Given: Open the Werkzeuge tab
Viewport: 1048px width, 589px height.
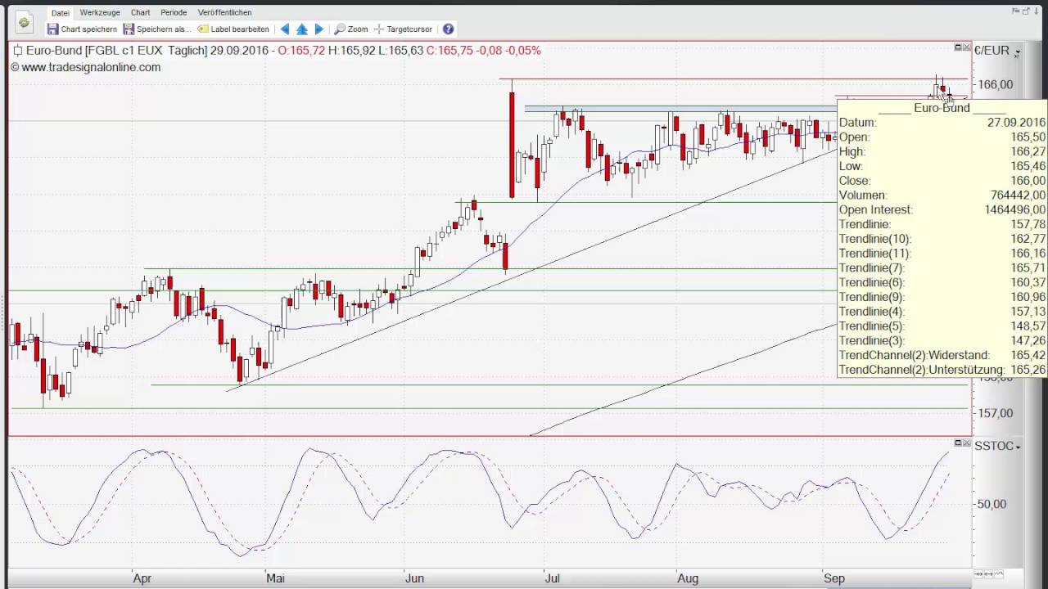Looking at the screenshot, I should (100, 13).
